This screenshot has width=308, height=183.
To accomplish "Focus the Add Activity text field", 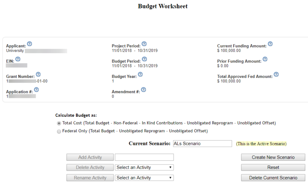I will tap(144, 157).
